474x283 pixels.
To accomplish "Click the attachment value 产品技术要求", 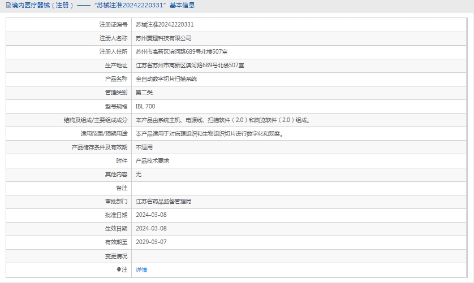I will point(152,160).
